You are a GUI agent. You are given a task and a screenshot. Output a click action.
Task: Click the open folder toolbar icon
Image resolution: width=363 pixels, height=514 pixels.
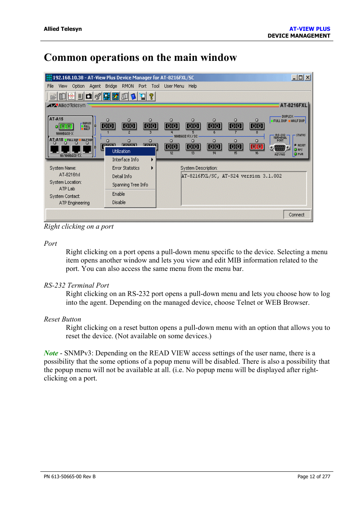point(53,96)
